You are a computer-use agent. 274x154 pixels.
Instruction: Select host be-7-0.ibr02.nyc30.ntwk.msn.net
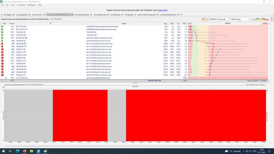tap(98, 55)
